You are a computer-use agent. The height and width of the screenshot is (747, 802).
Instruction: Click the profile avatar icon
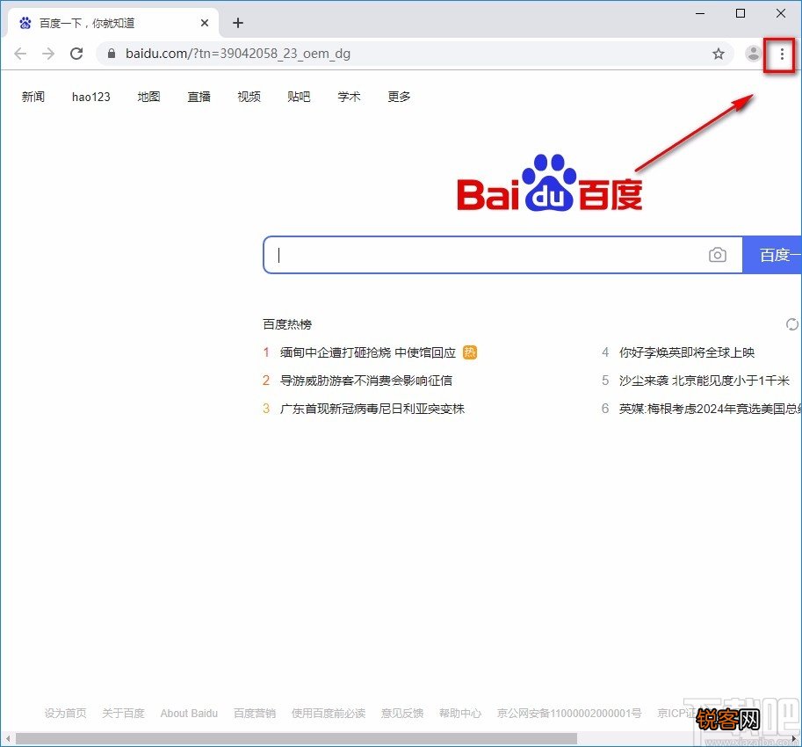[753, 54]
